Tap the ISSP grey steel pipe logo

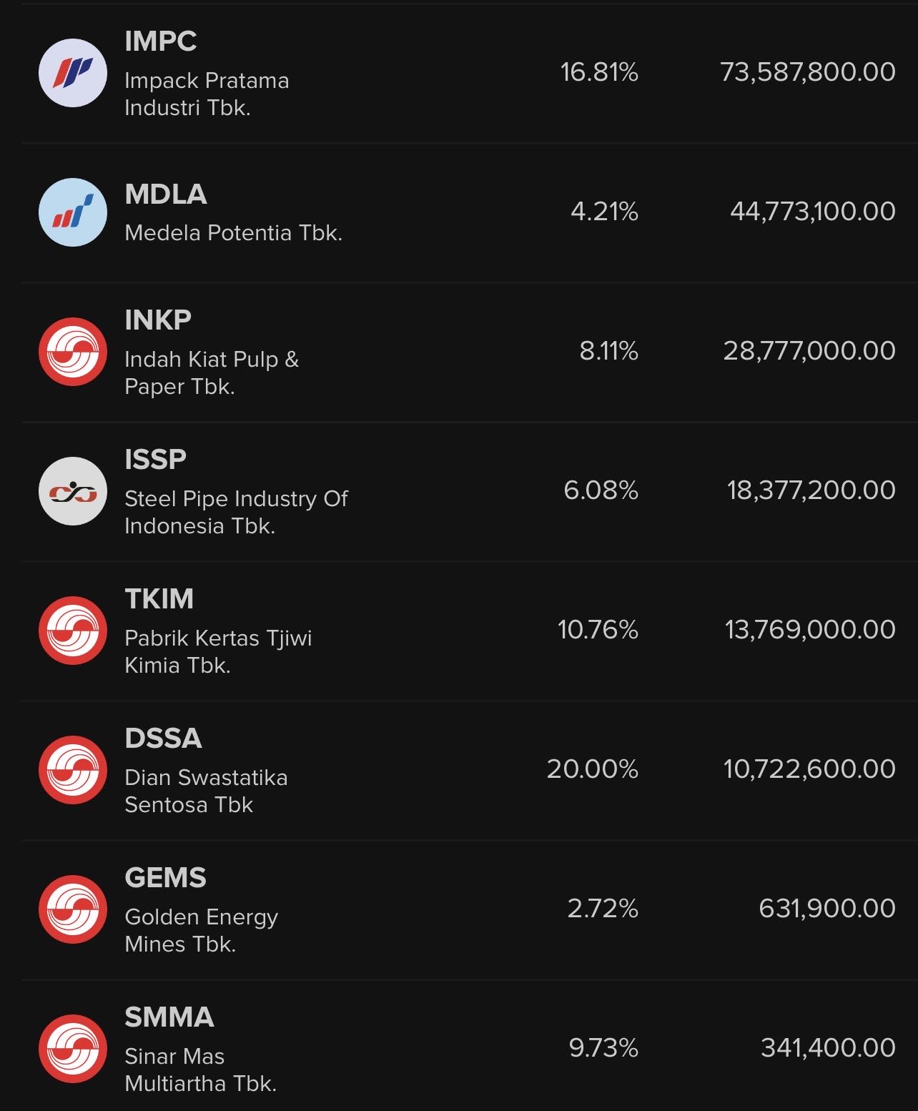tap(73, 491)
